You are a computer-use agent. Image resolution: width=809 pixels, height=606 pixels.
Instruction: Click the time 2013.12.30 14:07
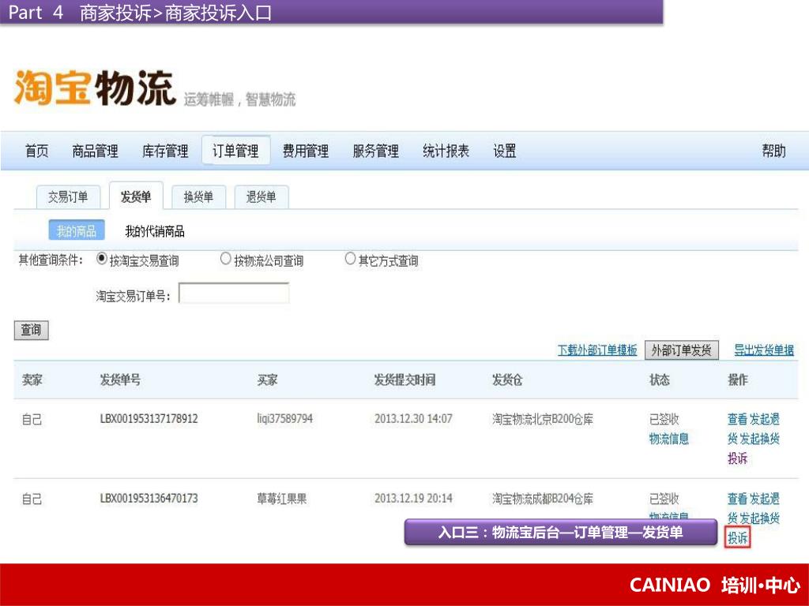click(x=413, y=419)
